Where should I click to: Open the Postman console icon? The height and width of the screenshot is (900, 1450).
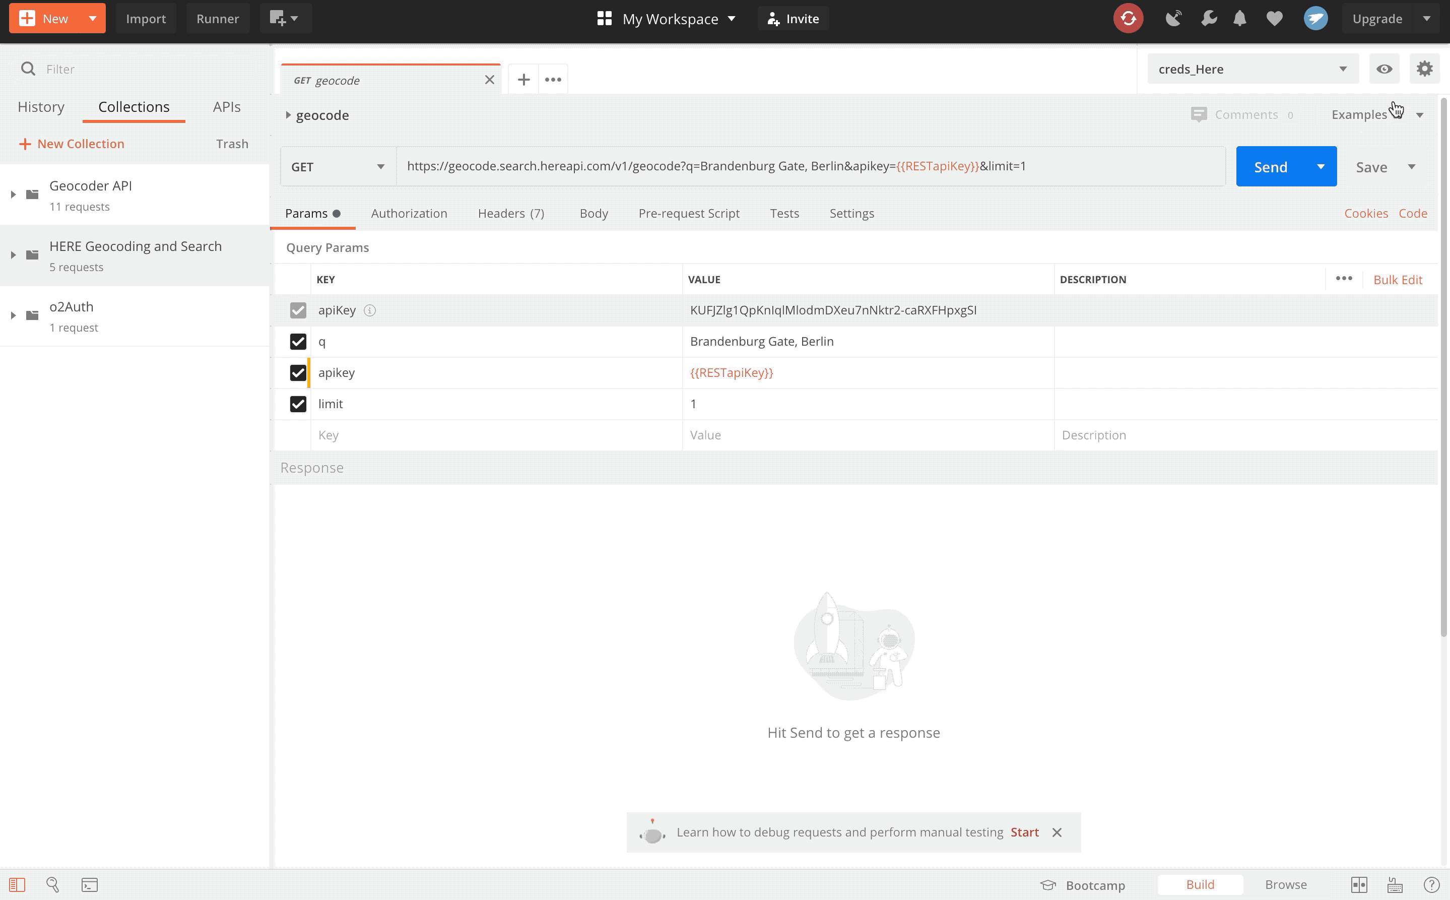89,884
